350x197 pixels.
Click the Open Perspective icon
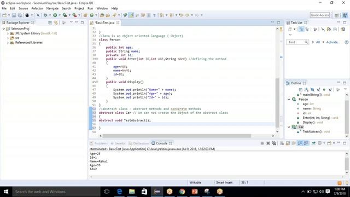click(337, 15)
